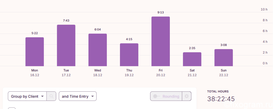Click the TOTAL HOURS heading
The width and height of the screenshot is (273, 109).
click(218, 91)
